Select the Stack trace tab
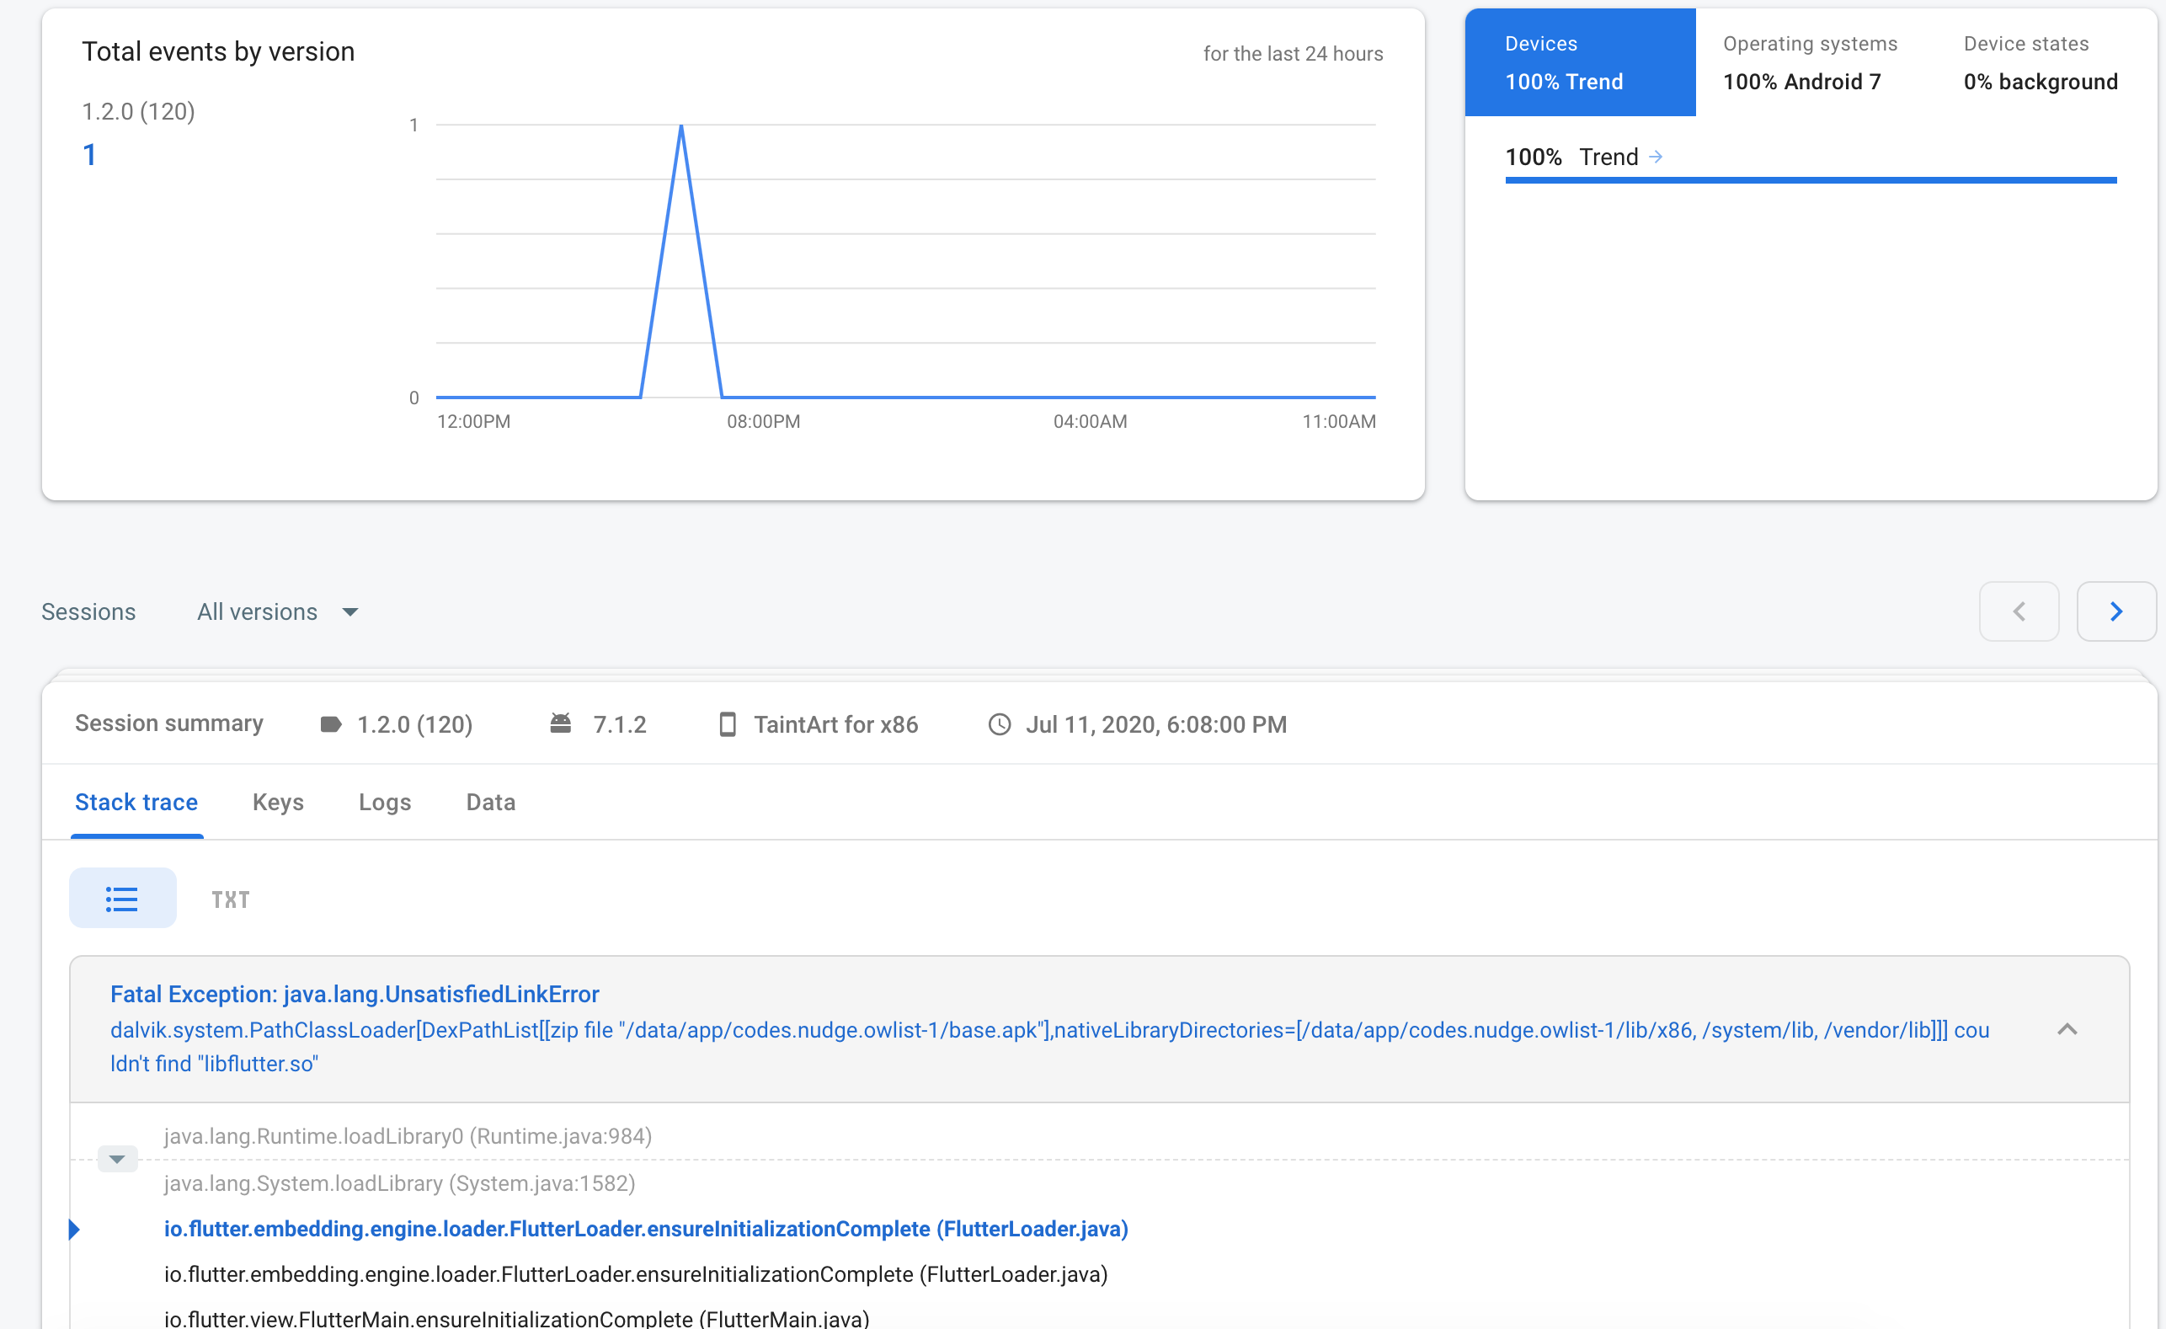The image size is (2166, 1329). coord(136,803)
